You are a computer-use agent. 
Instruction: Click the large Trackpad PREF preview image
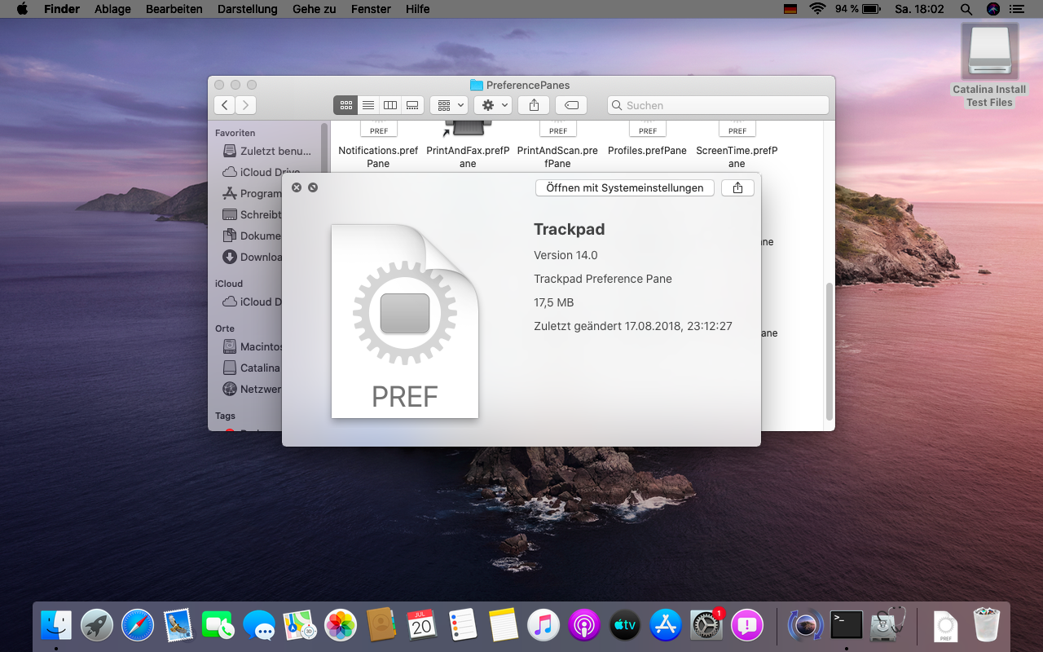405,321
